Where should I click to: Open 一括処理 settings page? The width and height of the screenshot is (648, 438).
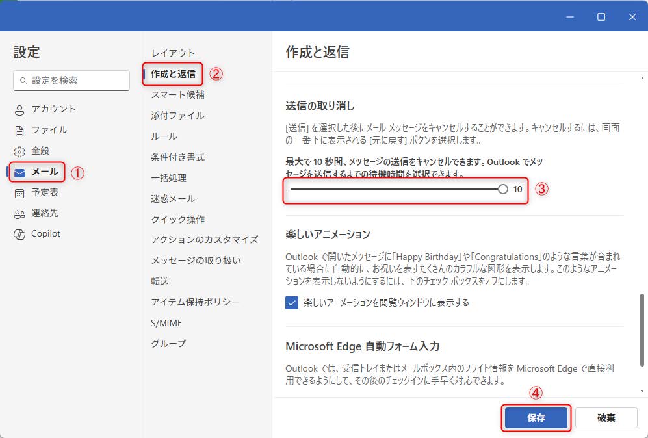[168, 177]
